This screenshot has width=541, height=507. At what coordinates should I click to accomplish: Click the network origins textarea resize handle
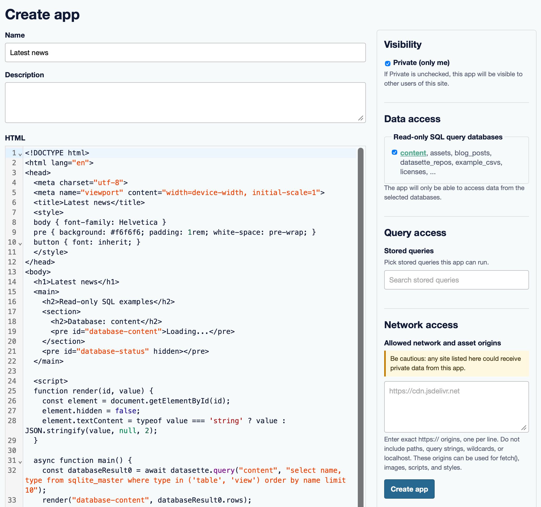[x=523, y=428]
